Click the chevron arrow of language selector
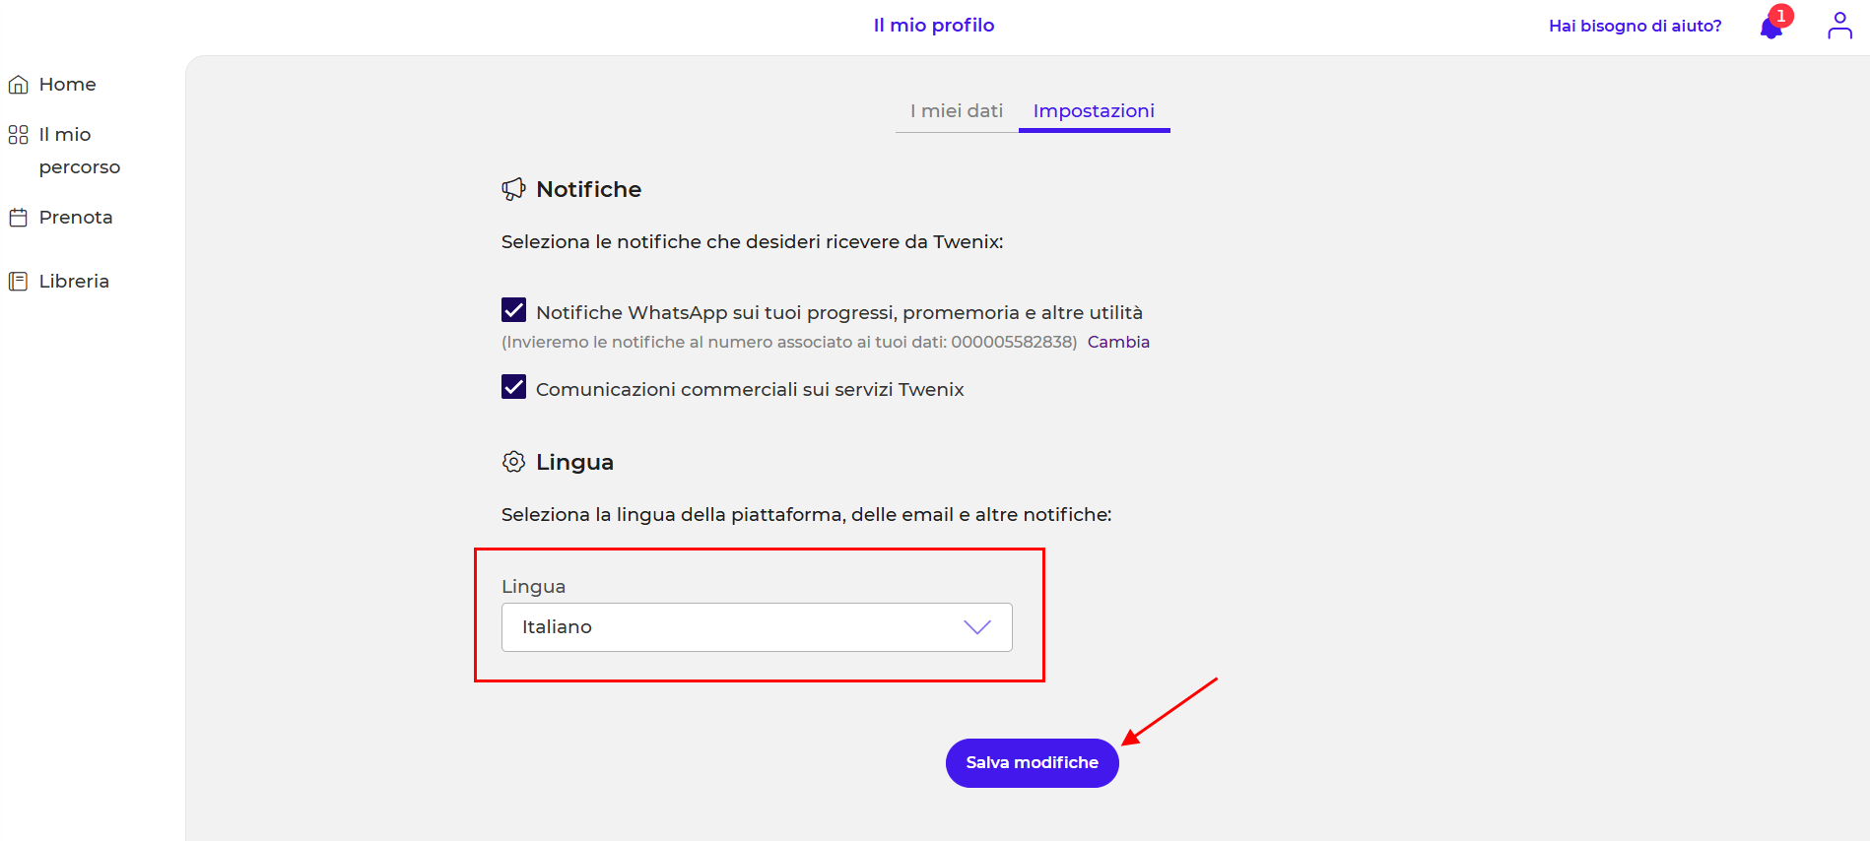The image size is (1870, 841). 976,627
